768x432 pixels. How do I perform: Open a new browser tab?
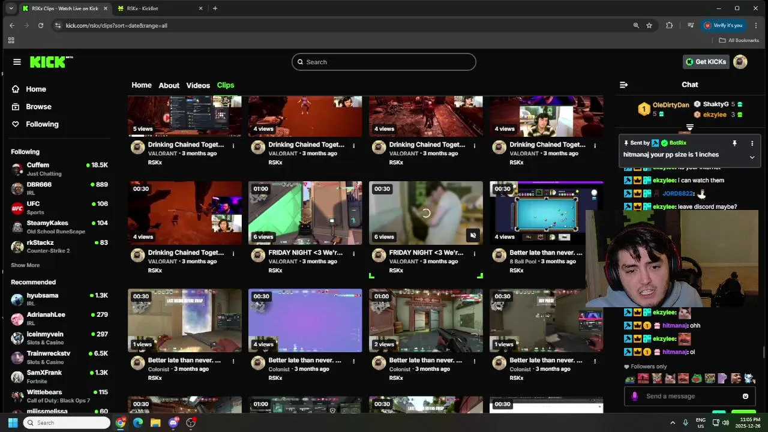click(x=215, y=8)
